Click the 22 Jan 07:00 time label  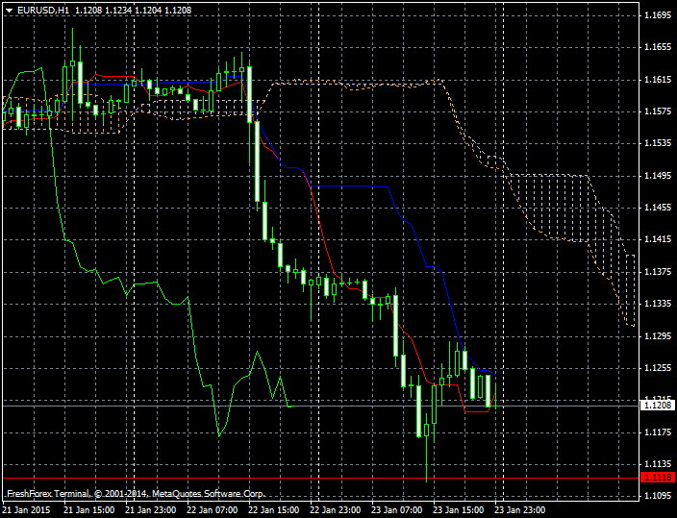tap(212, 510)
